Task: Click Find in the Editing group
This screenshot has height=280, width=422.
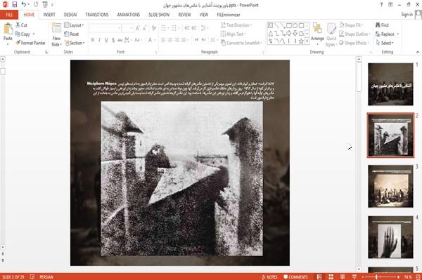Action: 382,25
